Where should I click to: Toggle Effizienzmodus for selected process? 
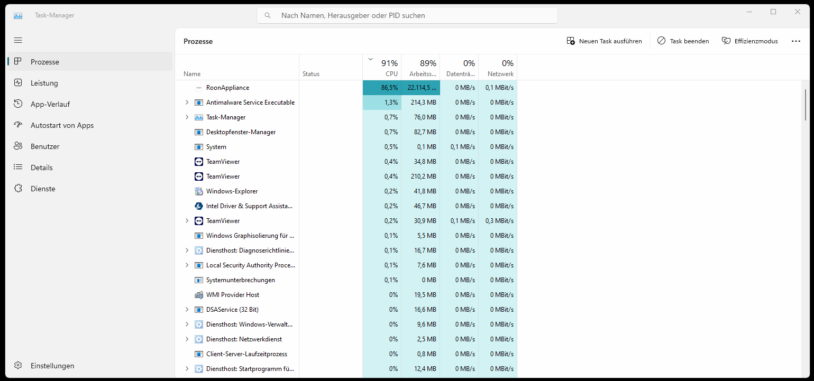point(749,41)
